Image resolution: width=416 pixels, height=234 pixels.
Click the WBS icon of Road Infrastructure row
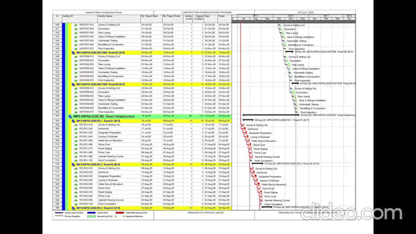pyautogui.click(x=70, y=116)
